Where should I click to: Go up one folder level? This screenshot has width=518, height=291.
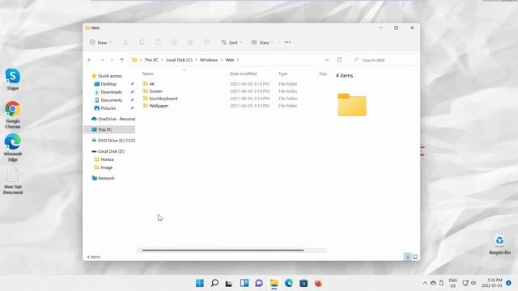click(x=122, y=60)
